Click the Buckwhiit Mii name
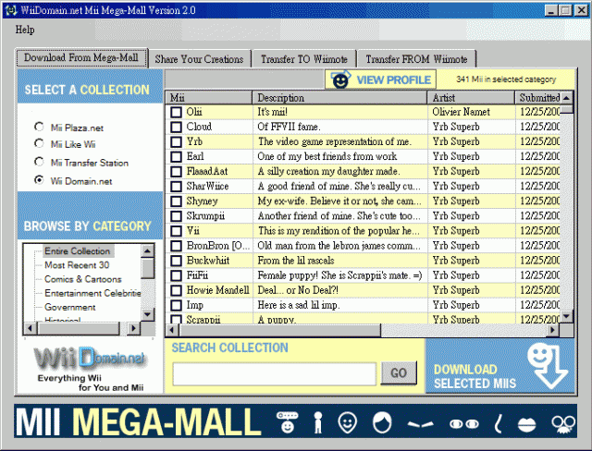The height and width of the screenshot is (451, 592). point(208,261)
